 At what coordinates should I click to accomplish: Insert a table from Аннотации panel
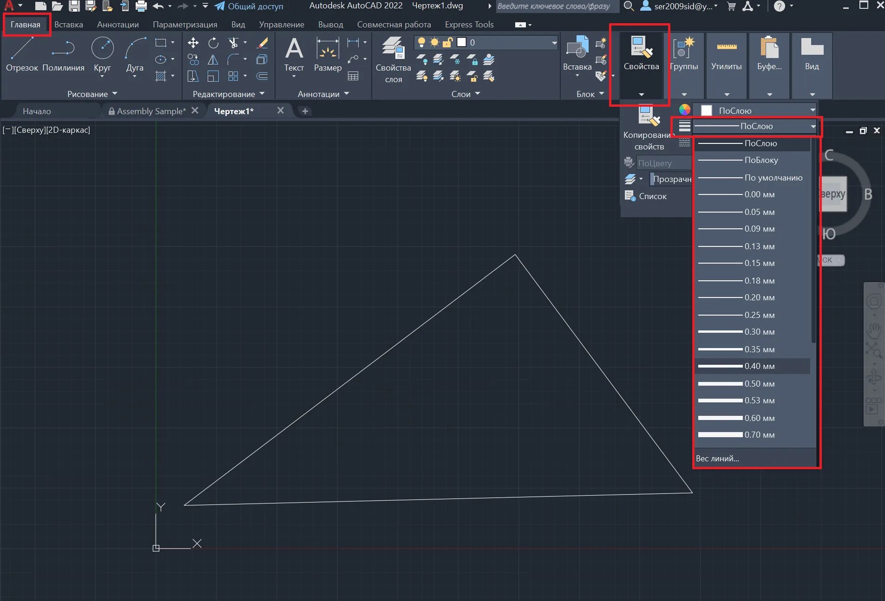pos(353,76)
